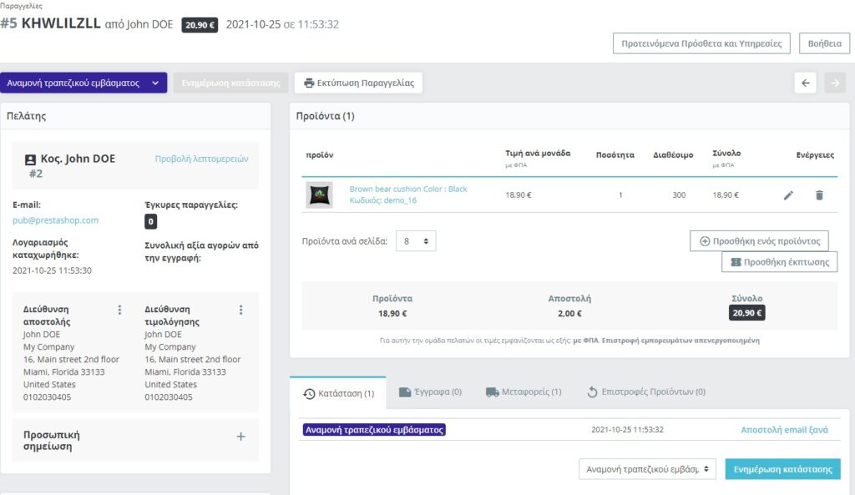Click Αποστολή email ξανά link
Screen dimensions: 855x495
tap(784, 430)
